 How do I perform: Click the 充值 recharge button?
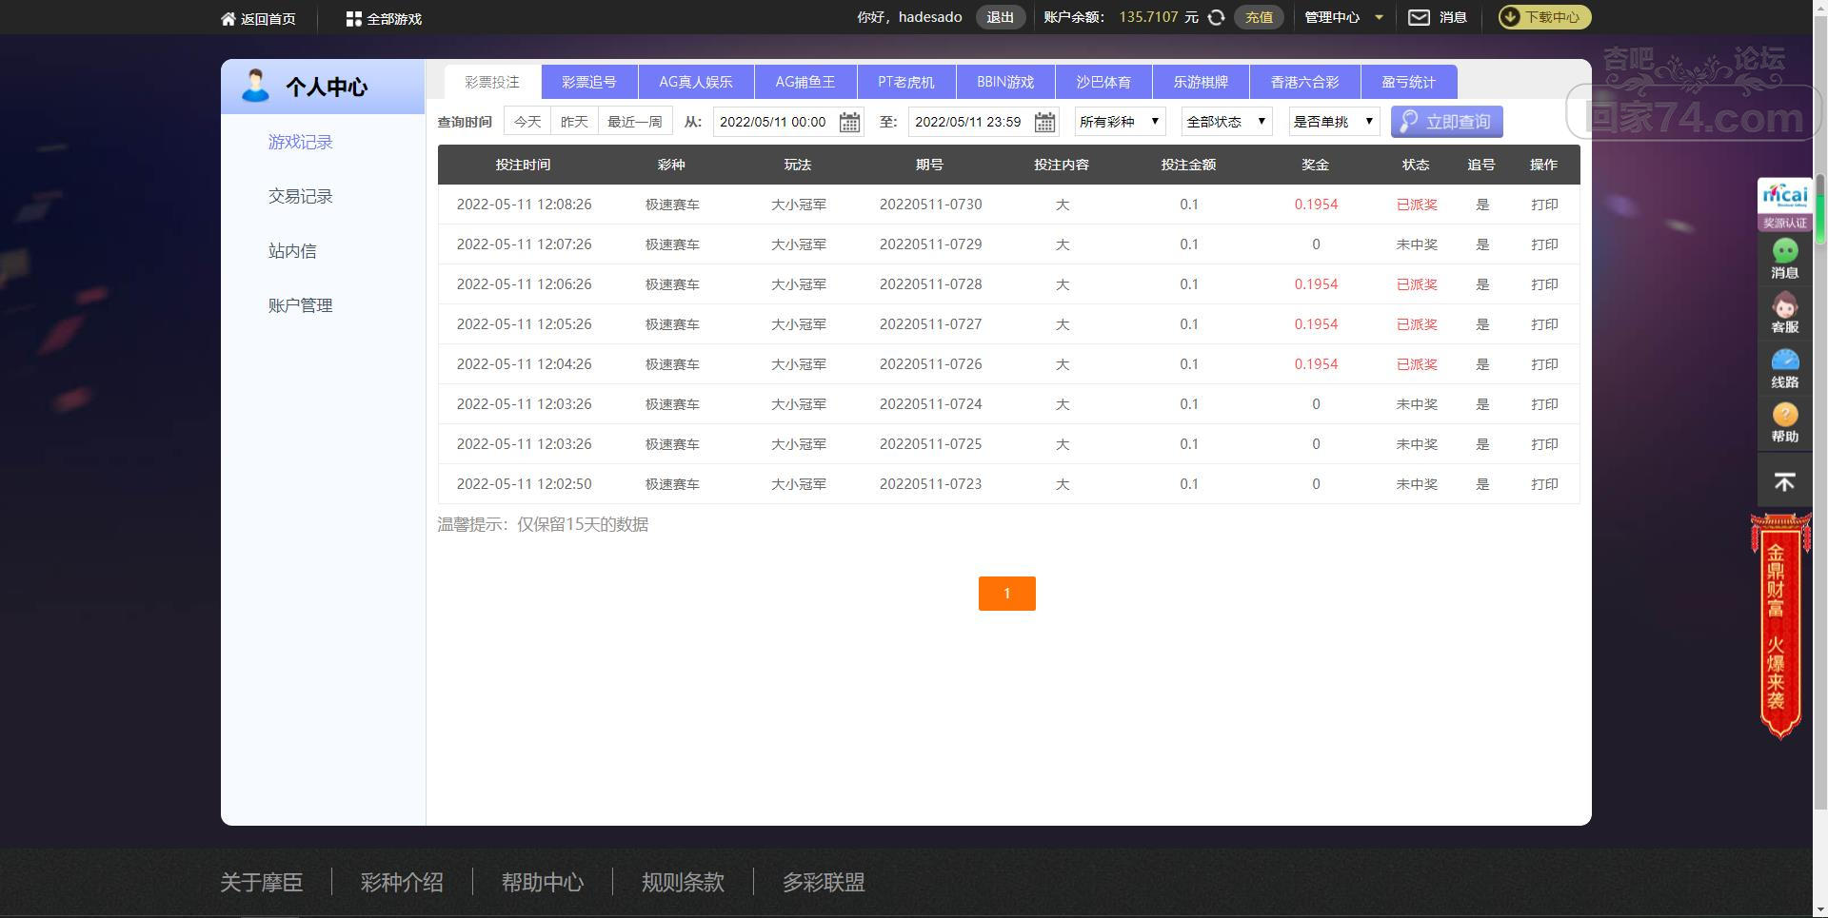pyautogui.click(x=1259, y=17)
